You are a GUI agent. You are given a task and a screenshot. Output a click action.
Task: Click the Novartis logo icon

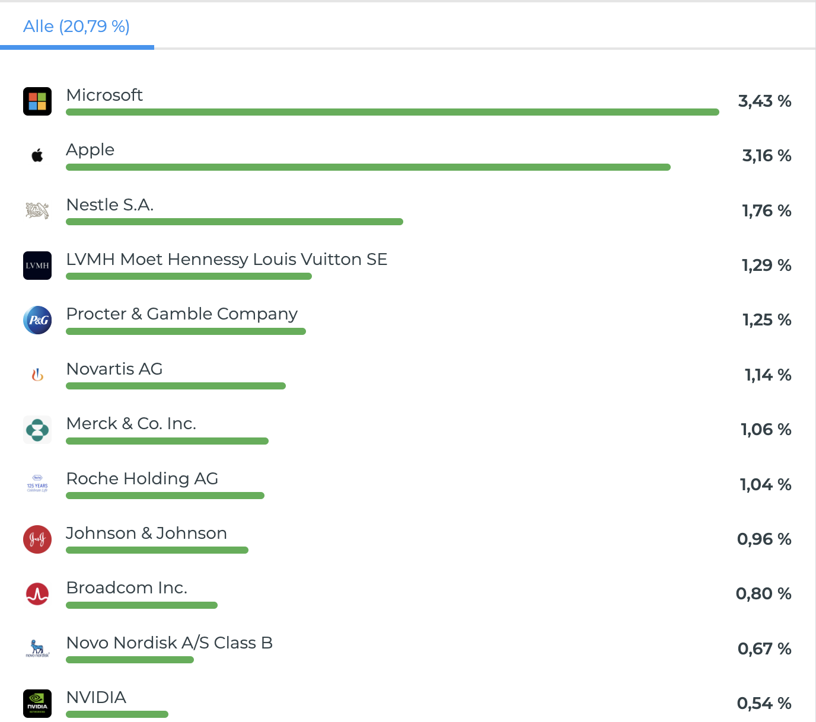(37, 375)
